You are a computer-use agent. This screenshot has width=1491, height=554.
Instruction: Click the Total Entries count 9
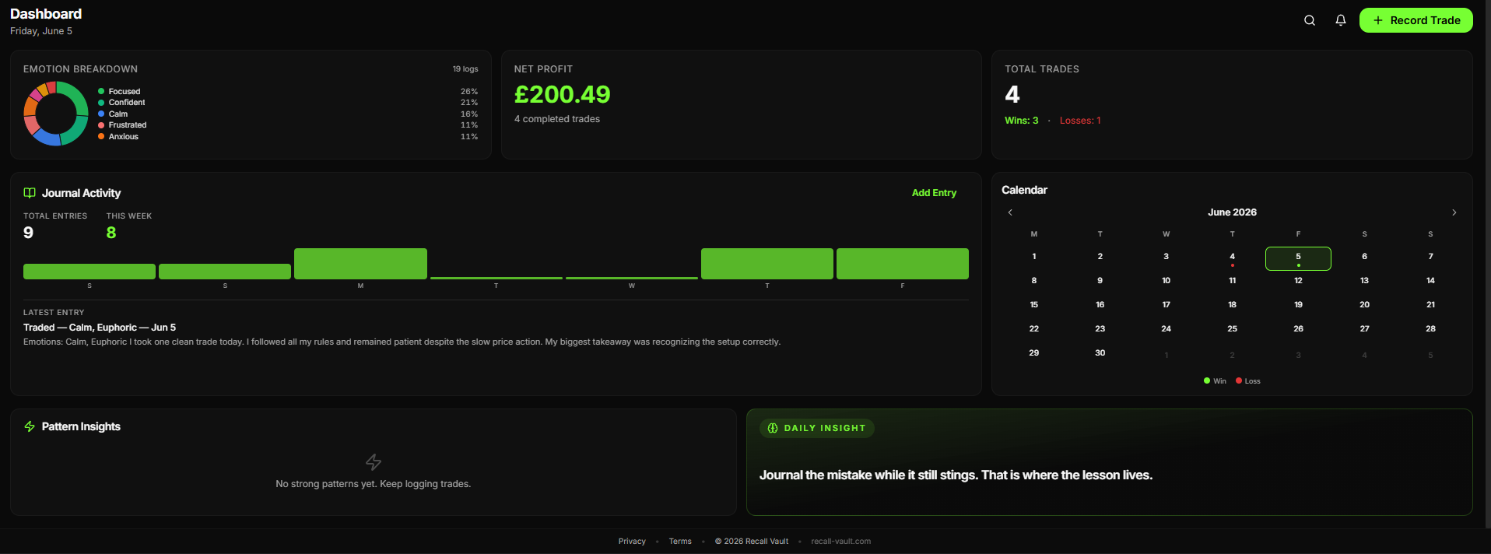[28, 233]
